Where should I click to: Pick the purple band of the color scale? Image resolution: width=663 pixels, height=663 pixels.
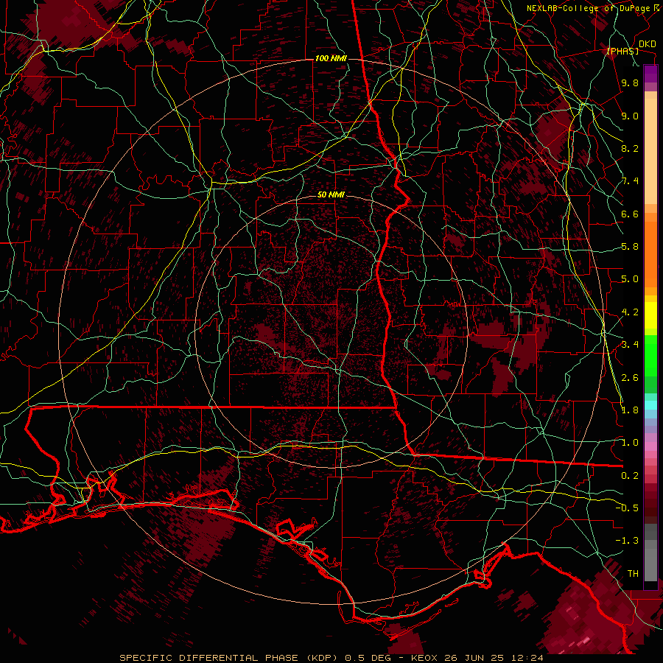click(650, 74)
